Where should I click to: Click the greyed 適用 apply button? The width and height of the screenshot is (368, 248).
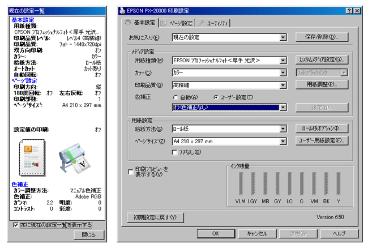[x=298, y=234]
